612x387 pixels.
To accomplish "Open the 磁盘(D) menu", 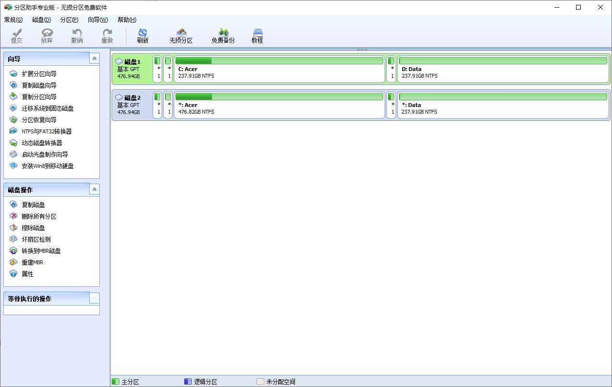I will click(x=41, y=20).
